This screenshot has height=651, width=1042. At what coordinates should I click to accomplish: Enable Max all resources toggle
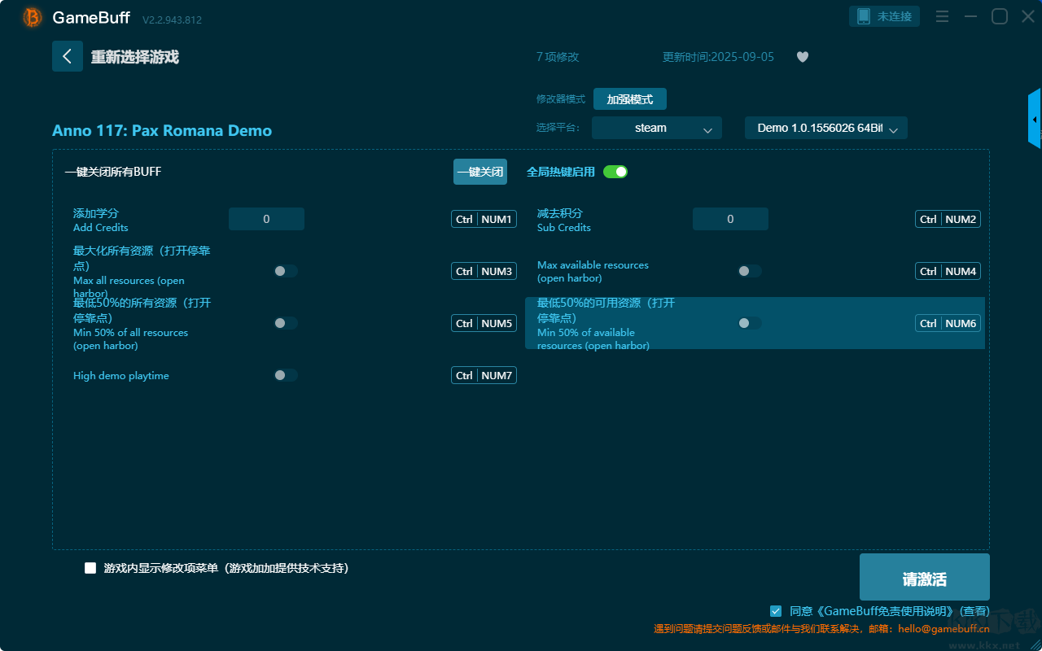pyautogui.click(x=286, y=271)
